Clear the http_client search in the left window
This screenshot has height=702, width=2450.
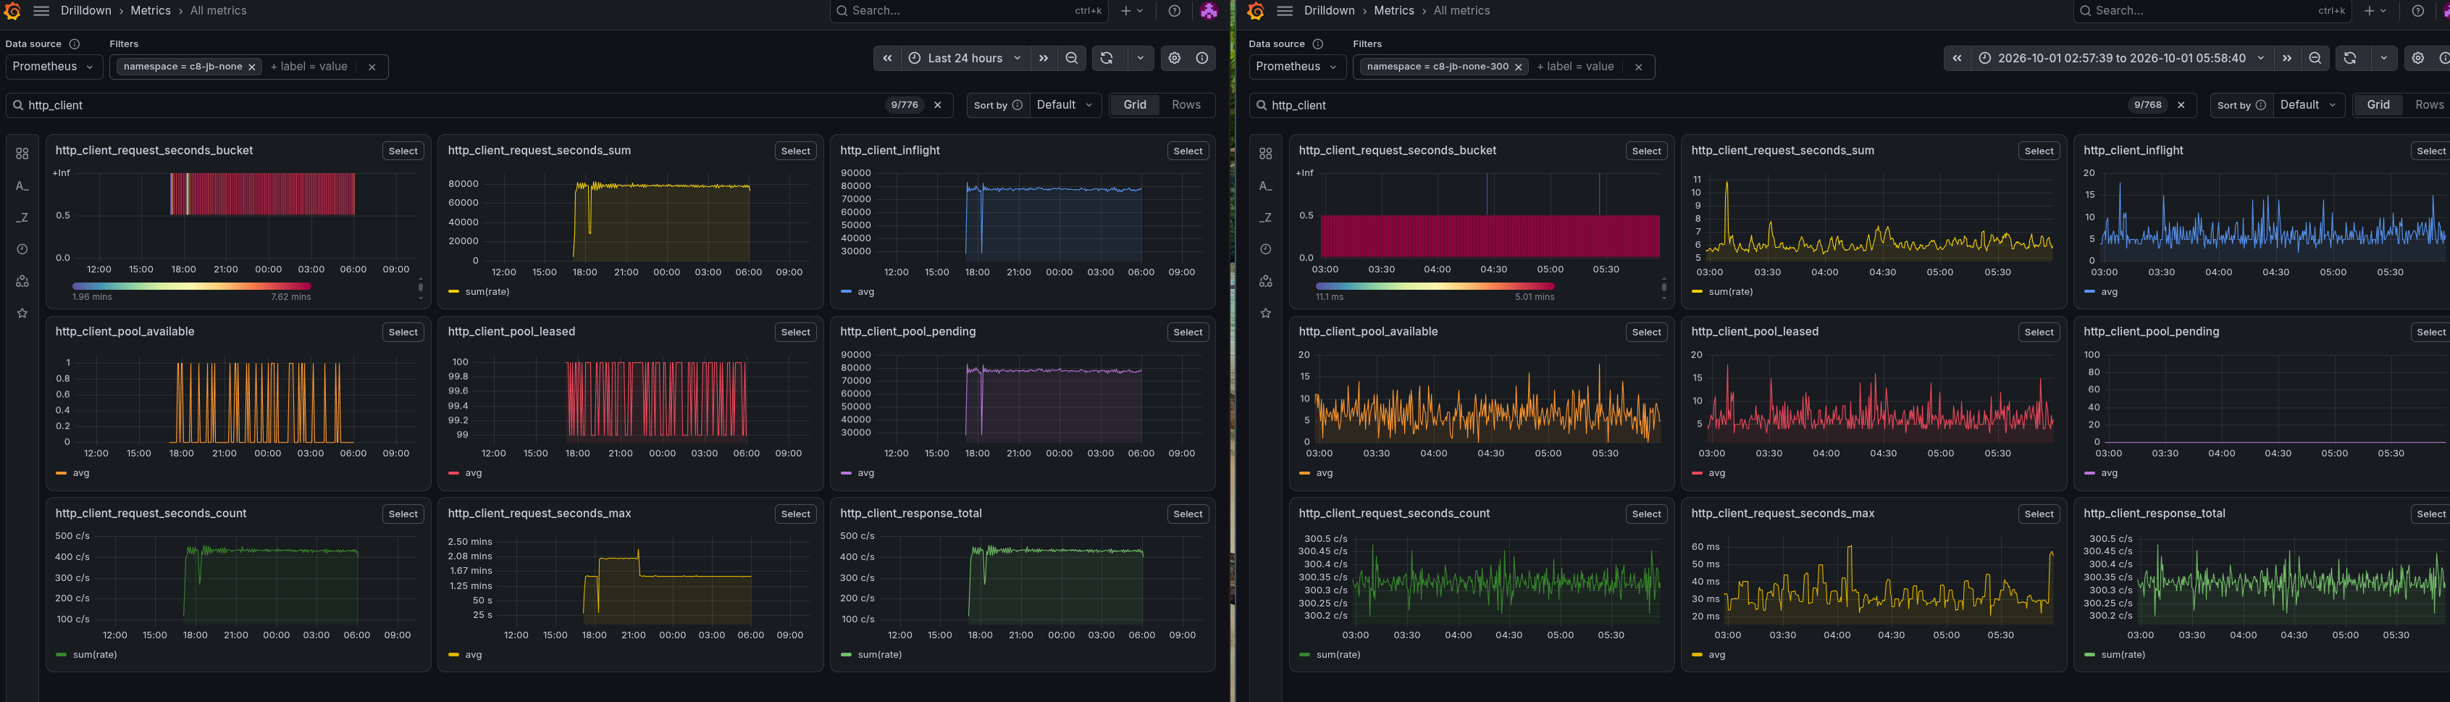pyautogui.click(x=938, y=104)
